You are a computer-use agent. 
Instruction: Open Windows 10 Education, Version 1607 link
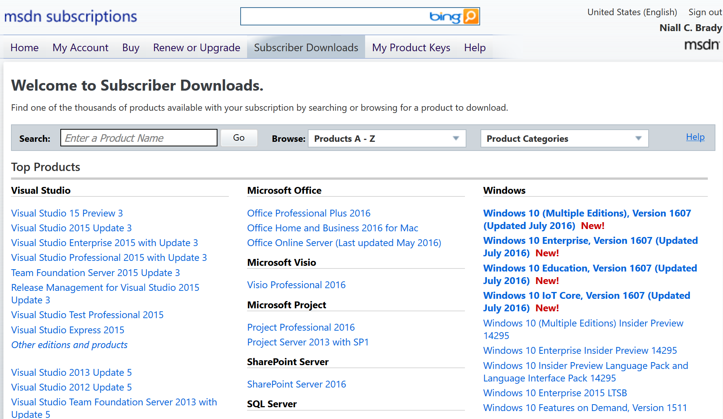[590, 274]
